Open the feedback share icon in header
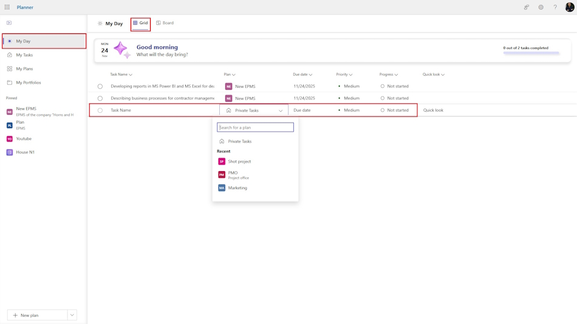Viewport: 577px width, 324px height. tap(527, 7)
